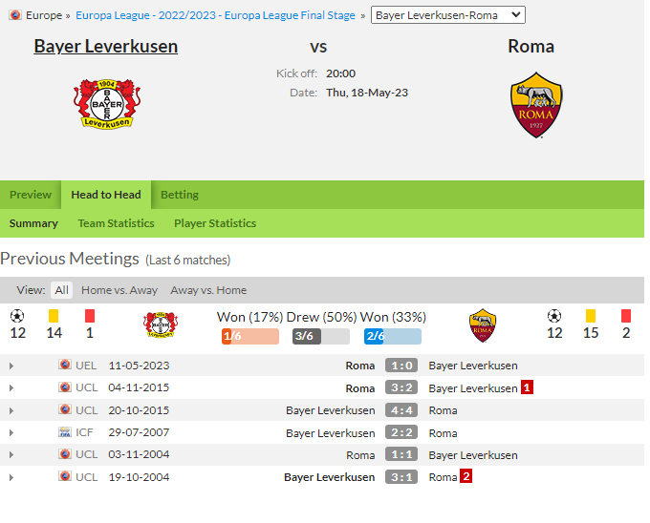Click the ICF FIFA icon for 29-07-2007
Viewport: 650px width, 523px height.
click(x=65, y=432)
